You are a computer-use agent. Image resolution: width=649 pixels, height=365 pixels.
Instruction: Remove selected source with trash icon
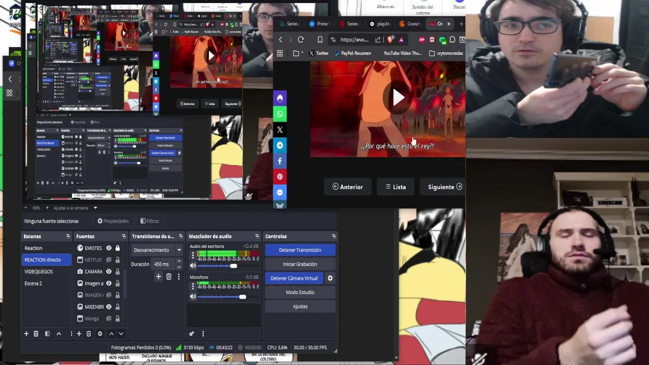(x=89, y=334)
